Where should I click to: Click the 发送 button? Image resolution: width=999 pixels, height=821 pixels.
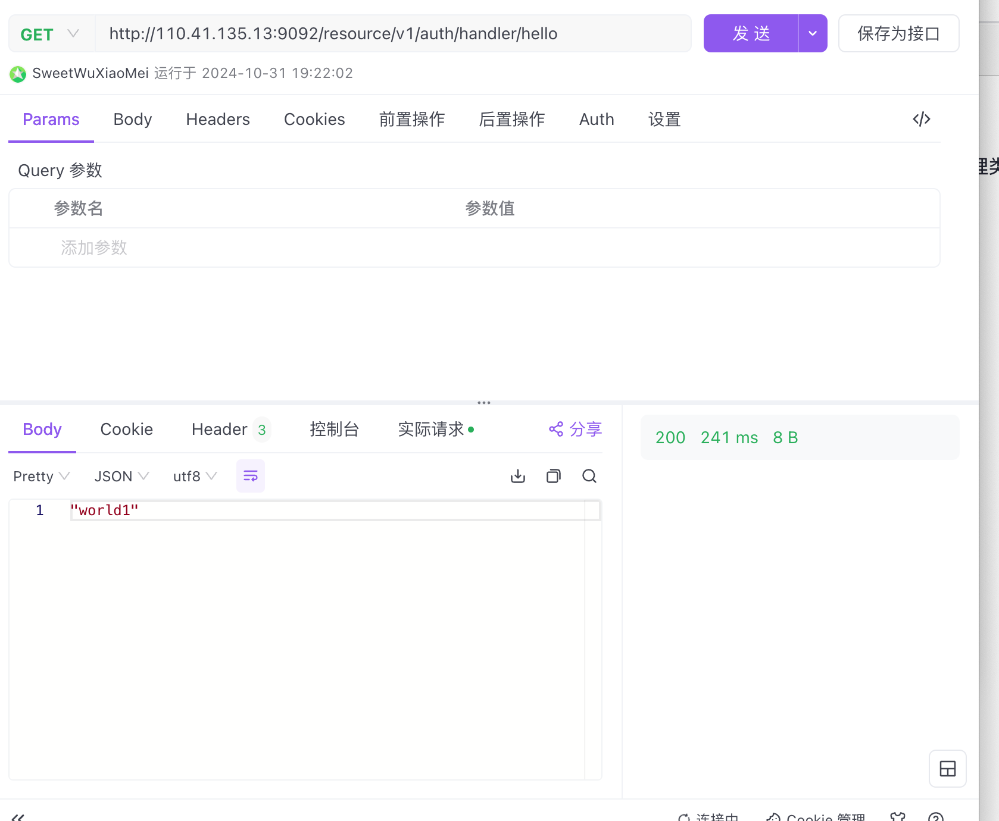[x=751, y=33]
